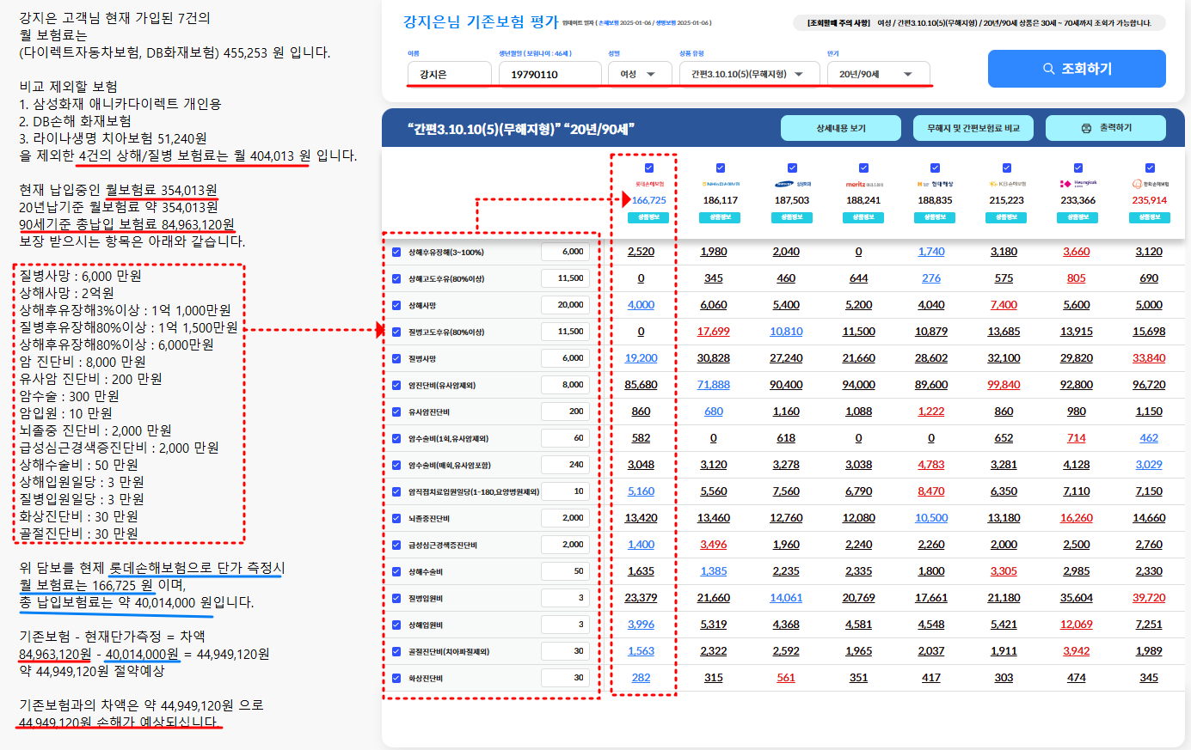Image resolution: width=1191 pixels, height=750 pixels.
Task: Toggle the 뇌졸중진단비 row checkbox
Action: click(x=396, y=519)
